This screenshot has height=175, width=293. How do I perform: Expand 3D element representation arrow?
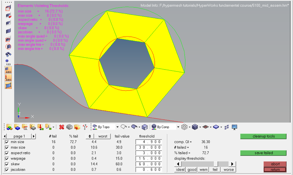221,127
